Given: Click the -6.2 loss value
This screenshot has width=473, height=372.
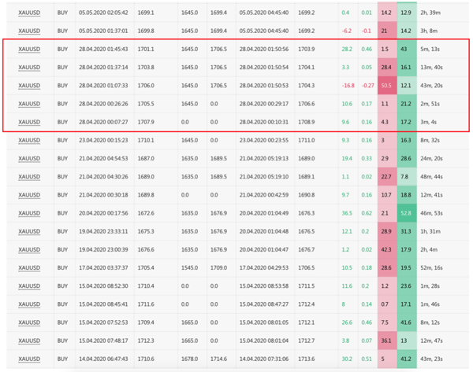Looking at the screenshot, I should (346, 31).
